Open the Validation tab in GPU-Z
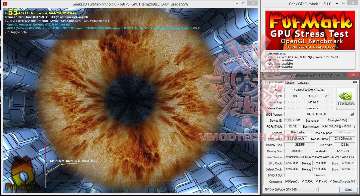Image resolution: width=360 pixels, height=196 pixels. click(303, 83)
